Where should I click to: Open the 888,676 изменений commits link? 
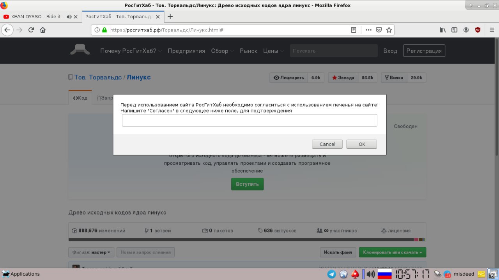(99, 231)
